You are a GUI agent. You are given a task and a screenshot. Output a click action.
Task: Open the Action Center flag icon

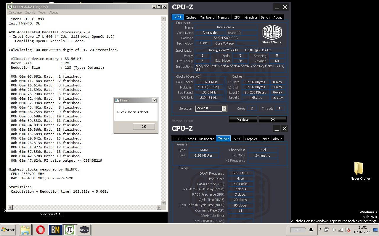point(348,230)
